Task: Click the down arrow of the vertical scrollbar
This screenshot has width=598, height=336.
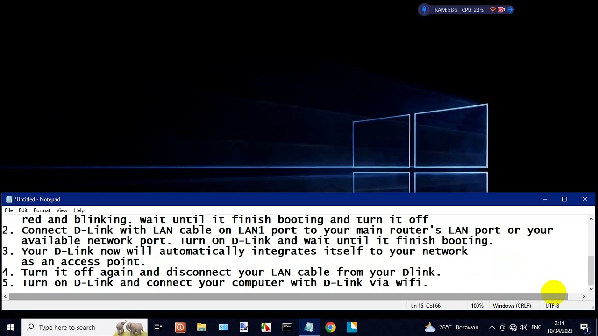Action: [591, 289]
